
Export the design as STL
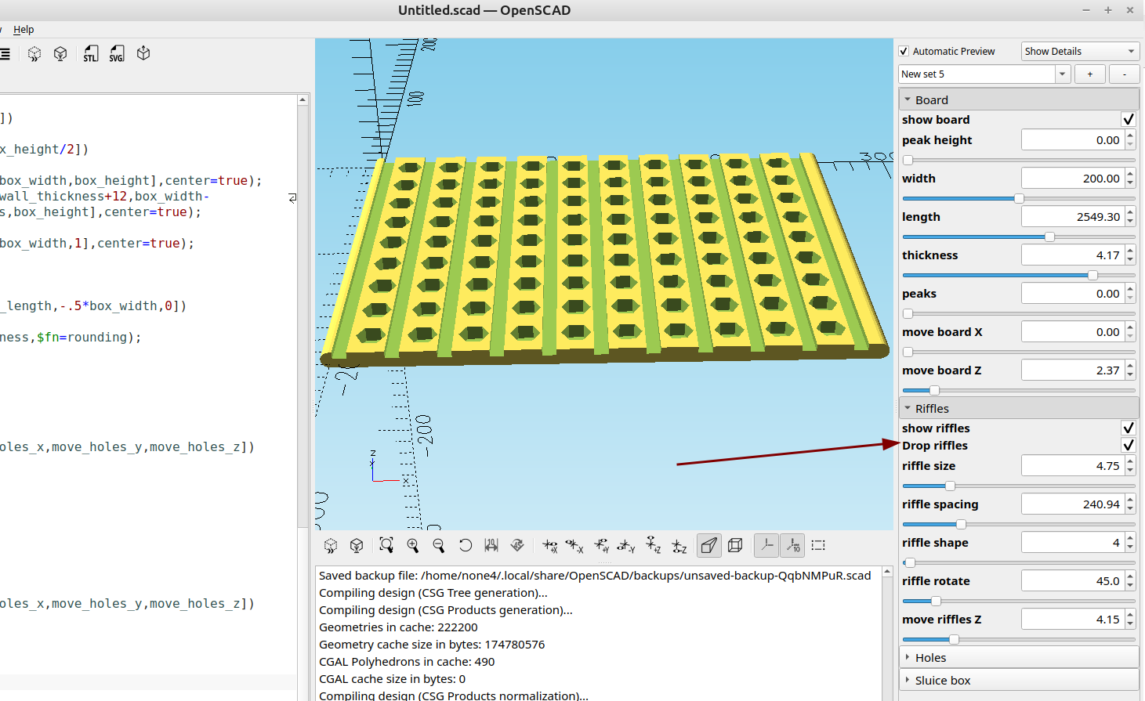(91, 54)
